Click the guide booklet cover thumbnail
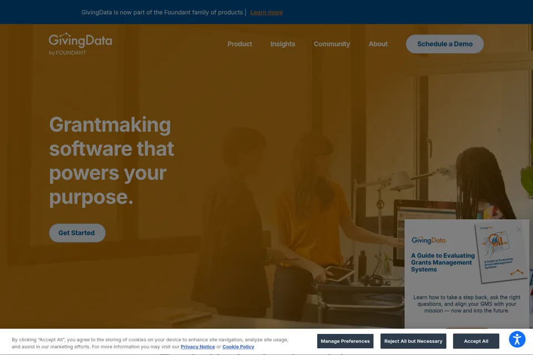The image size is (533, 355). click(x=501, y=253)
